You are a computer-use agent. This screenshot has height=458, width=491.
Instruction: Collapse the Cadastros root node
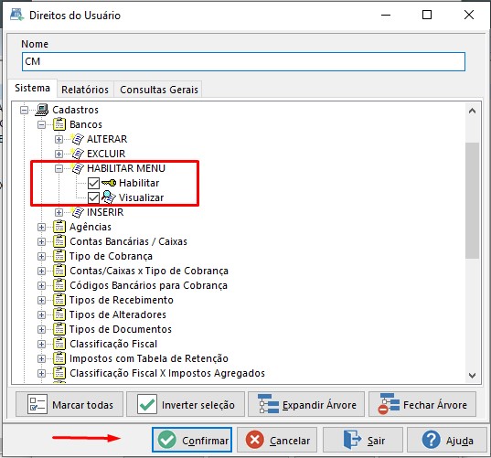pyautogui.click(x=24, y=111)
